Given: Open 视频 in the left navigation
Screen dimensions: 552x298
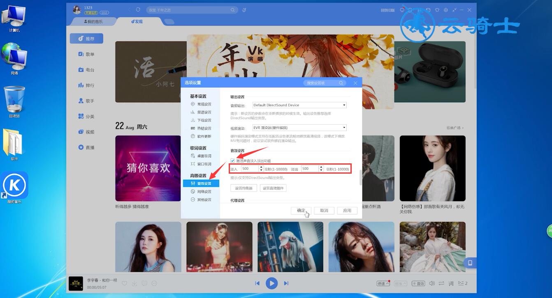Looking at the screenshot, I should coord(86,132).
